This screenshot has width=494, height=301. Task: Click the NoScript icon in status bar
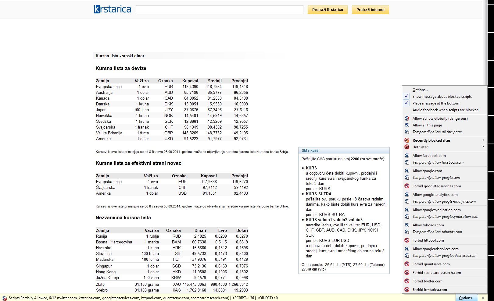(x=5, y=298)
